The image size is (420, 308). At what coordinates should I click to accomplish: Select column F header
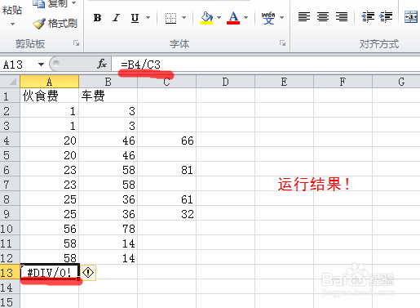click(x=343, y=82)
